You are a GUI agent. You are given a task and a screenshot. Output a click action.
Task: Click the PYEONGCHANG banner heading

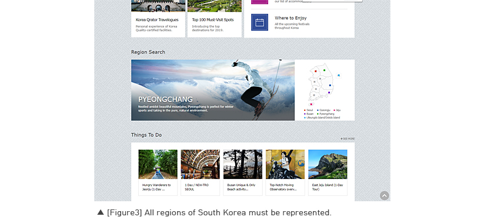165,100
